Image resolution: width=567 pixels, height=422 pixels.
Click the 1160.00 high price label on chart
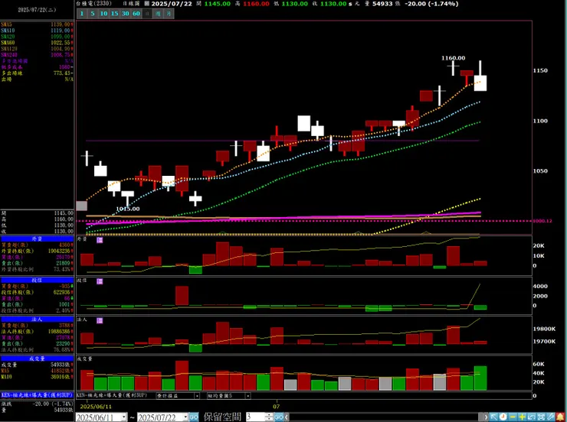coord(453,58)
